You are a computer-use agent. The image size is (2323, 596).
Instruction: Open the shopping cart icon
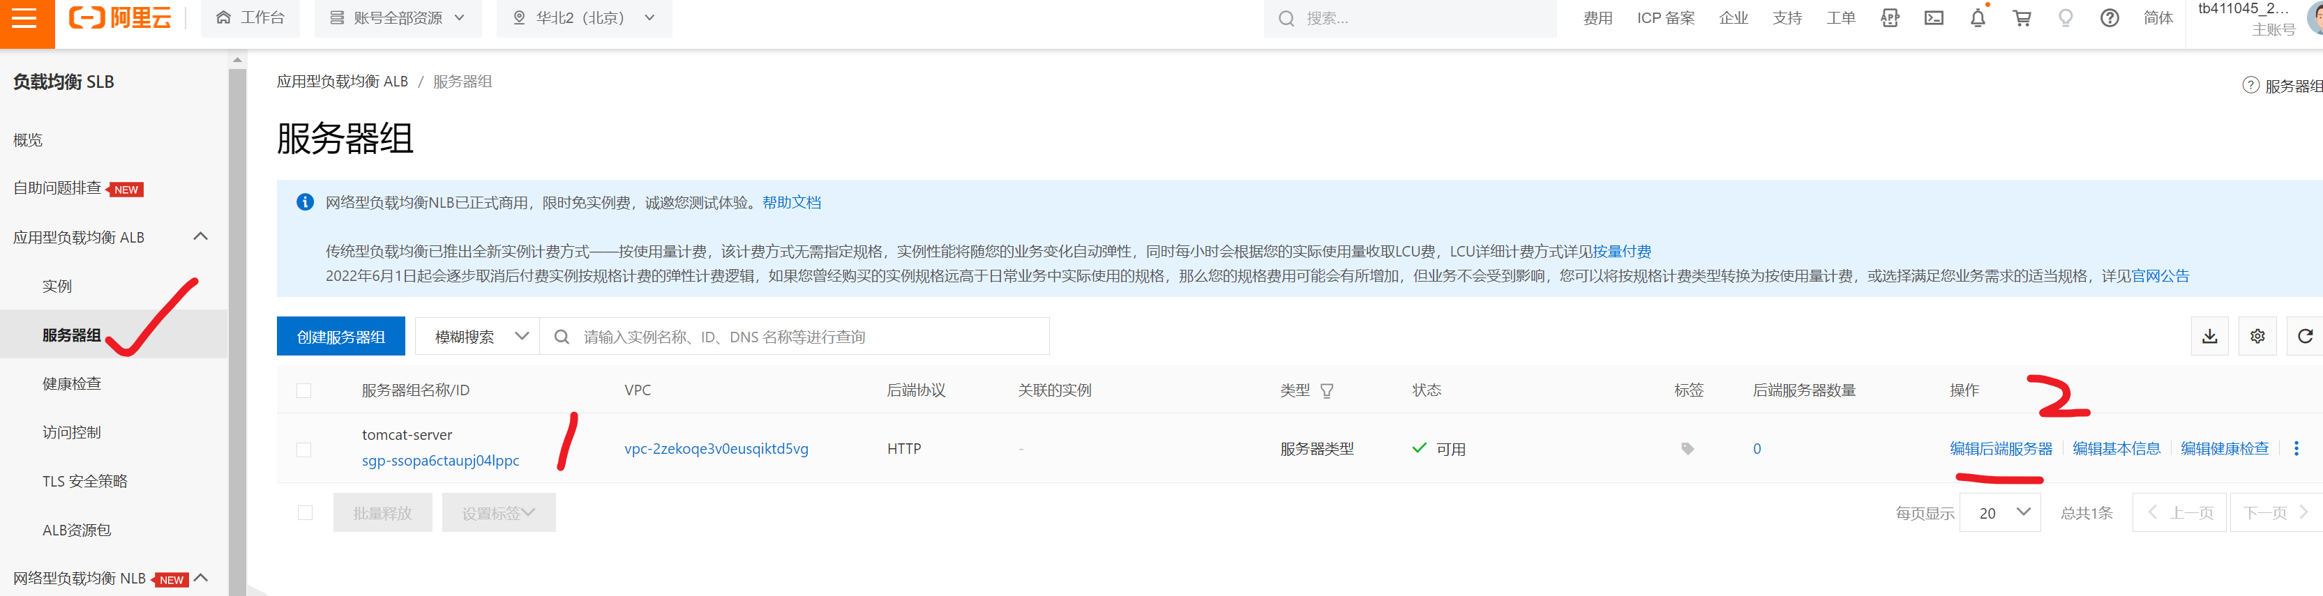(2022, 18)
